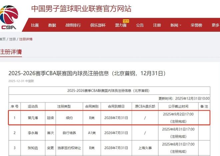This screenshot has width=220, height=156.
Task: Click 注册 in the red navigation bar
Action: point(157,25)
